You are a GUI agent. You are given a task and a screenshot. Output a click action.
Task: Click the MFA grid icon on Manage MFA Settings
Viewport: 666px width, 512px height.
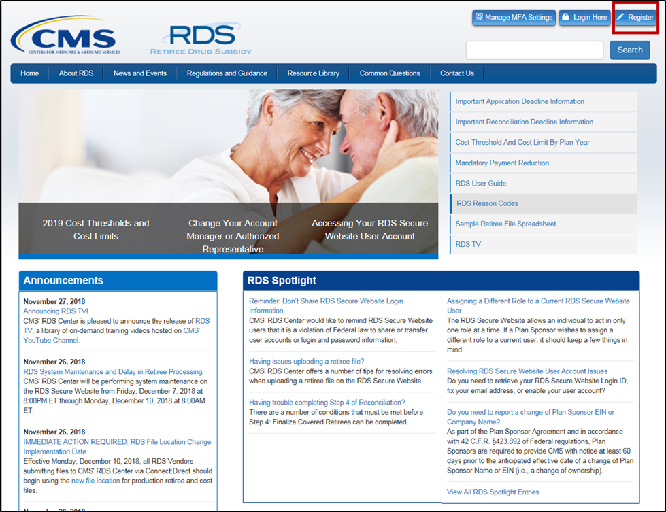coord(480,18)
